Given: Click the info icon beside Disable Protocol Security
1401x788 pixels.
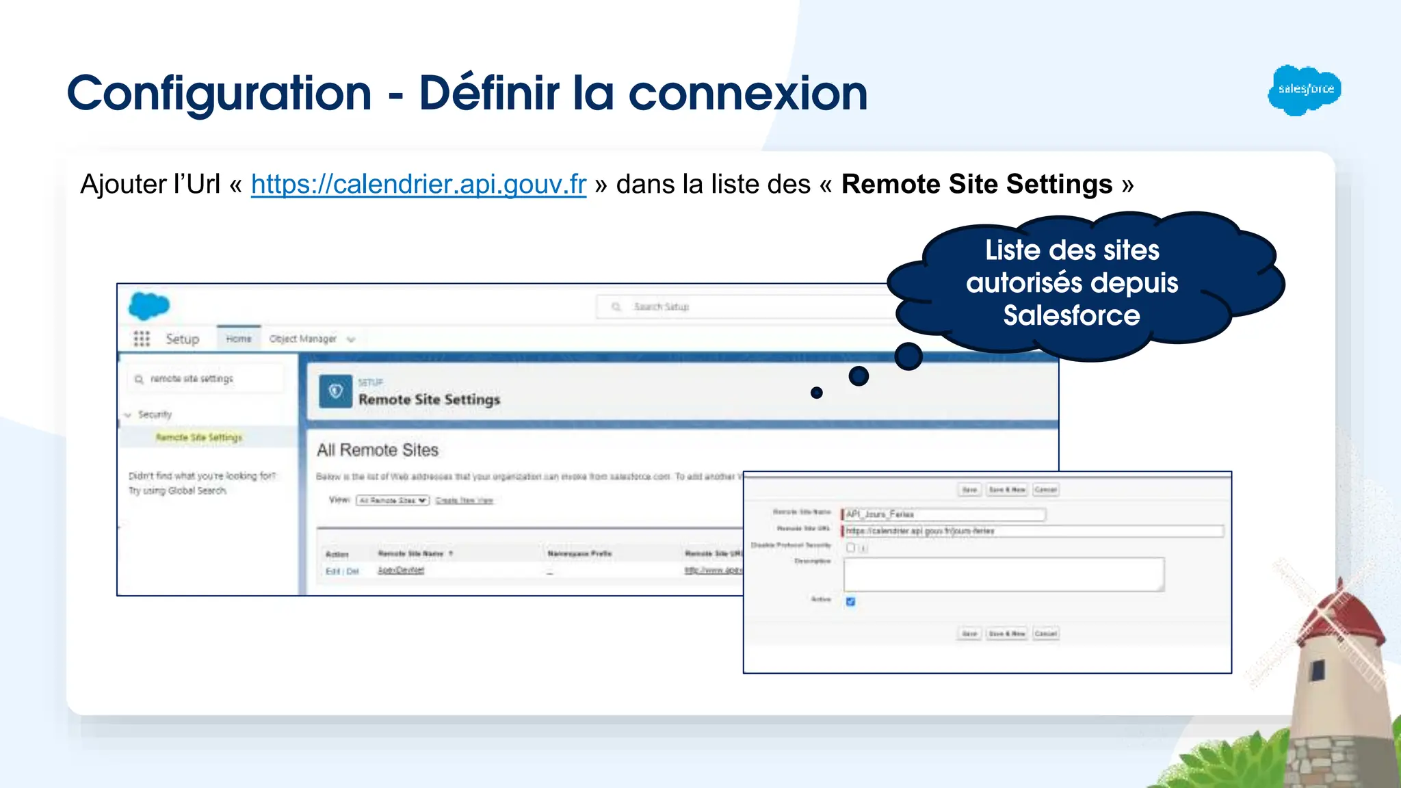Looking at the screenshot, I should [863, 548].
